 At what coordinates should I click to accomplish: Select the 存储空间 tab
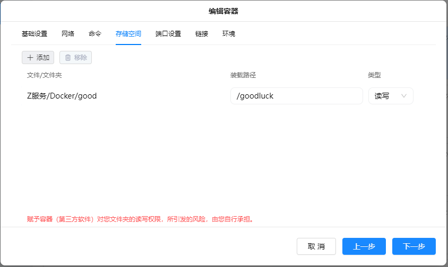(x=128, y=34)
